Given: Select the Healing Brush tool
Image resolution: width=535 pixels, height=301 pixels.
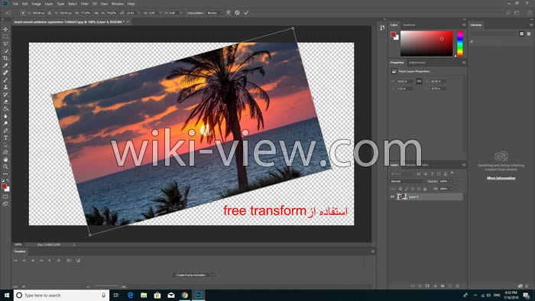Looking at the screenshot, I should pos(5,73).
